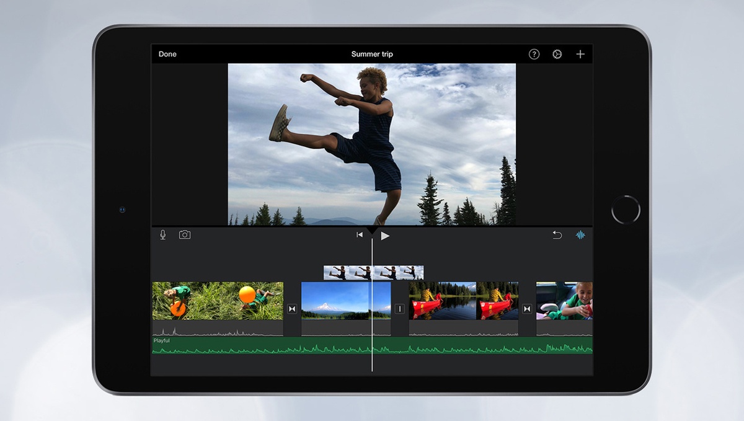Record a voiceover with the microphone icon

(162, 234)
